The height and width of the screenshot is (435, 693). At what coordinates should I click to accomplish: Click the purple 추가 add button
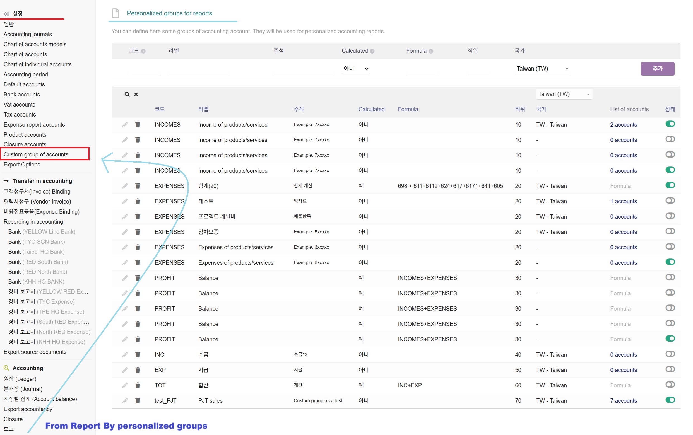click(x=657, y=69)
